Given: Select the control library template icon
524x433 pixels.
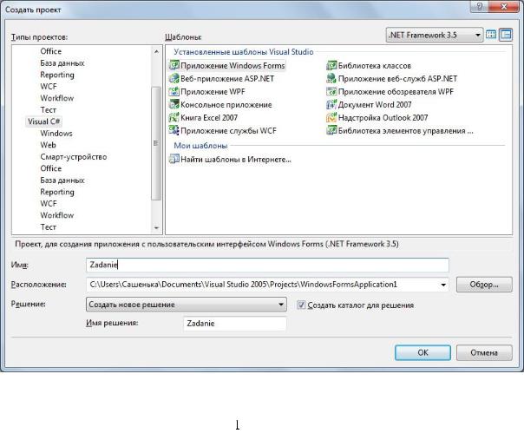Looking at the screenshot, I should 331,130.
